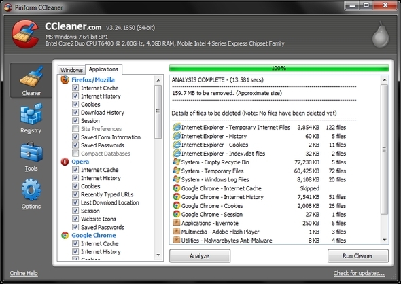Uncheck Opera Session checkbox

click(x=75, y=211)
